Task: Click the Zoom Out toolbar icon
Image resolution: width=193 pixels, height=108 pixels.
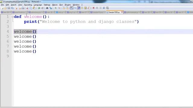Action: tap(59, 8)
